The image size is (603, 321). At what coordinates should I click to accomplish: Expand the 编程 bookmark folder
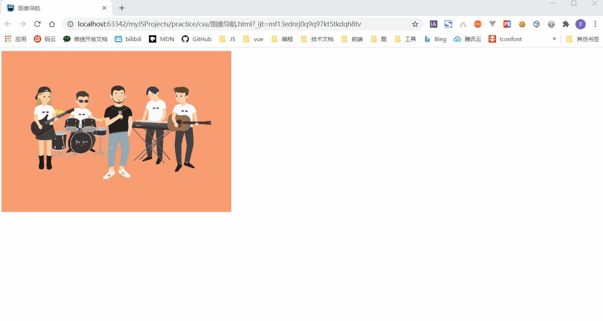282,39
